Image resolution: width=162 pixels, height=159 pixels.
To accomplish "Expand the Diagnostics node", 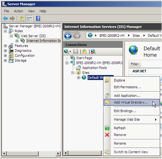I will [5, 51].
